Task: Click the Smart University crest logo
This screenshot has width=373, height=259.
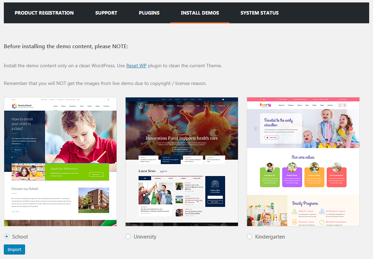Action: click(140, 106)
